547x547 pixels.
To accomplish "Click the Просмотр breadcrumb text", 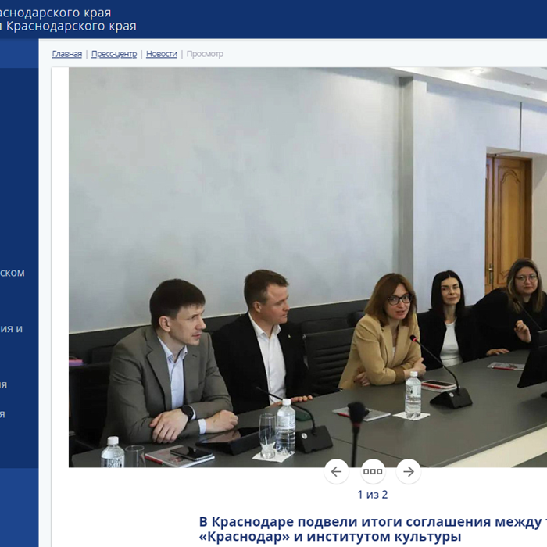I will click(205, 54).
